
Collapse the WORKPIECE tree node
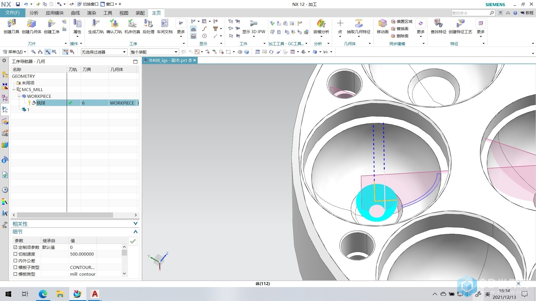pos(19,96)
